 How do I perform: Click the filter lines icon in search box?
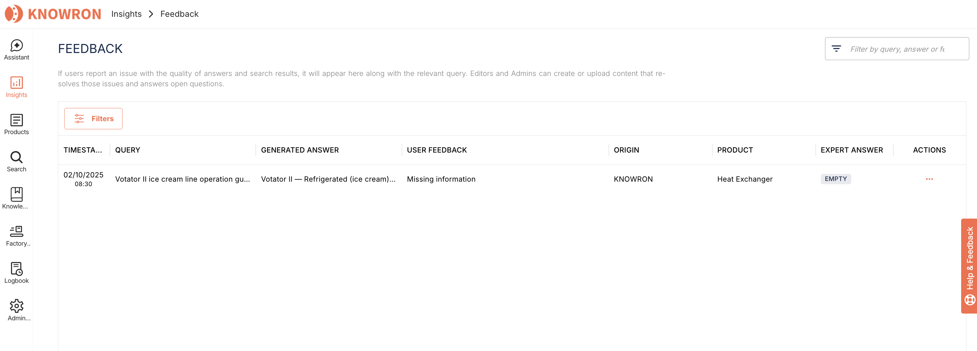tap(836, 49)
